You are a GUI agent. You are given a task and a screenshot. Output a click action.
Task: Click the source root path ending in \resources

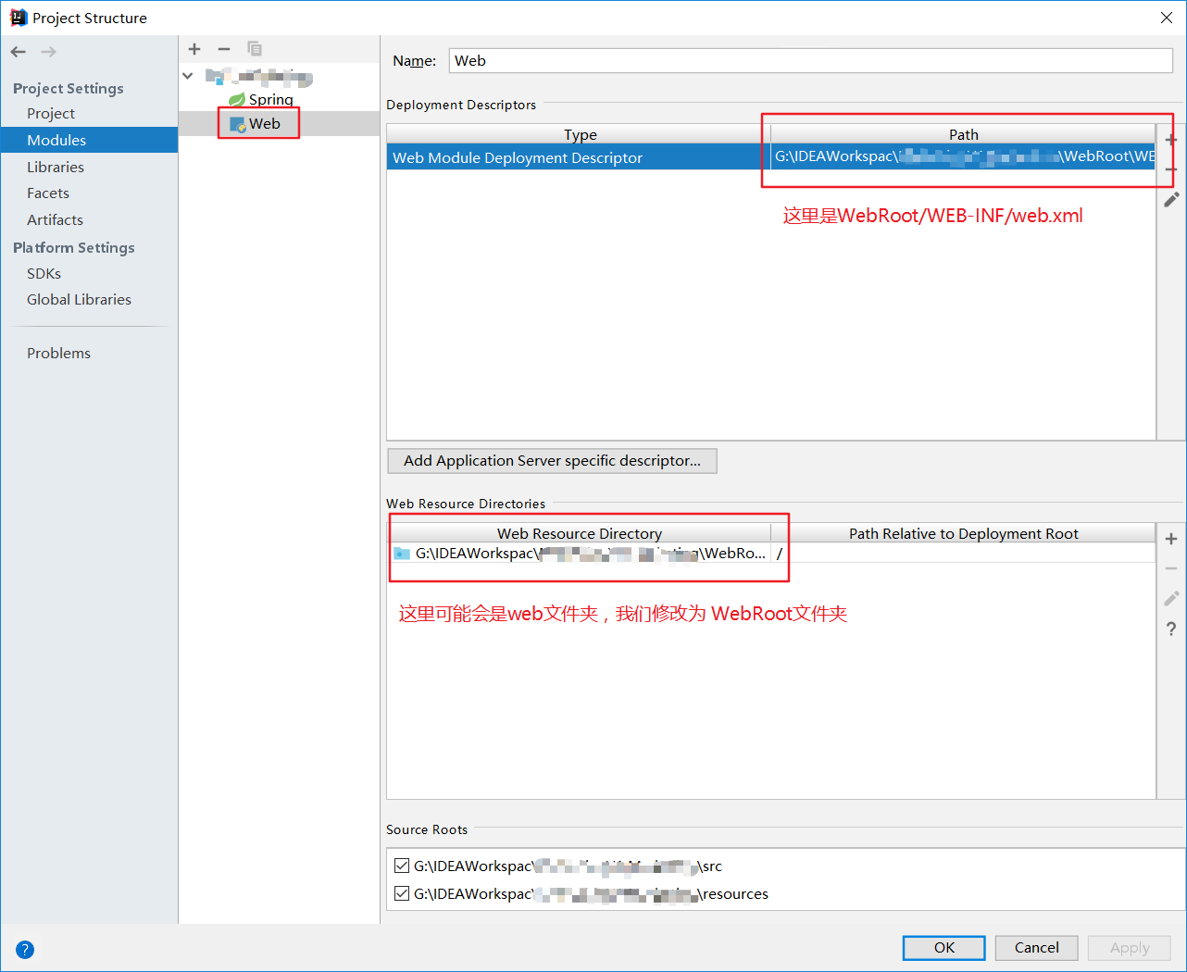click(x=591, y=893)
